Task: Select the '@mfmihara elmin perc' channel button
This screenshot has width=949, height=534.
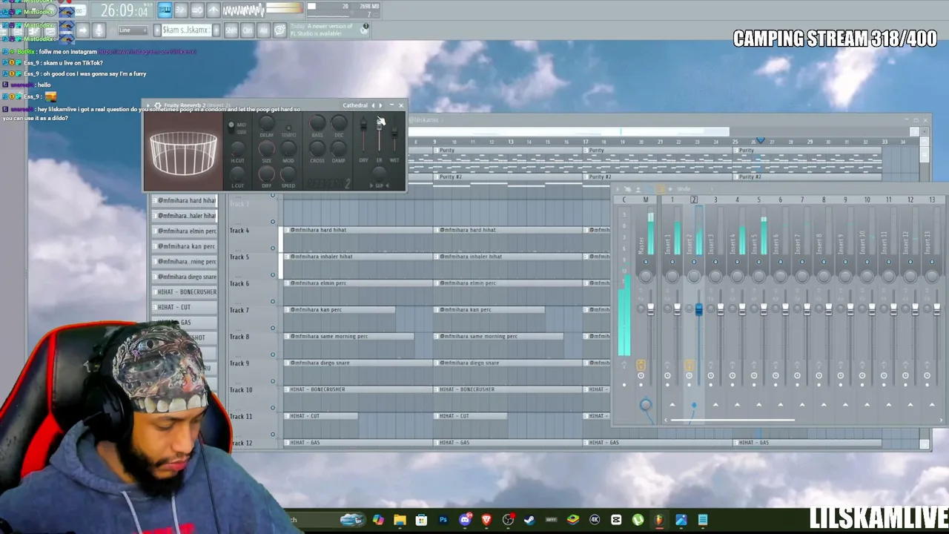Action: pyautogui.click(x=185, y=231)
